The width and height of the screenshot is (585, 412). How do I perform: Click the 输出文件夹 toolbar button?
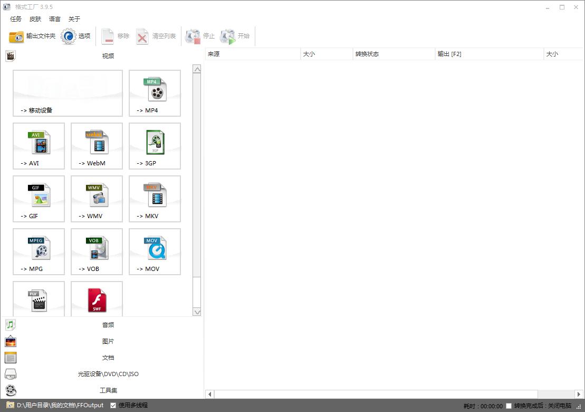(32, 36)
